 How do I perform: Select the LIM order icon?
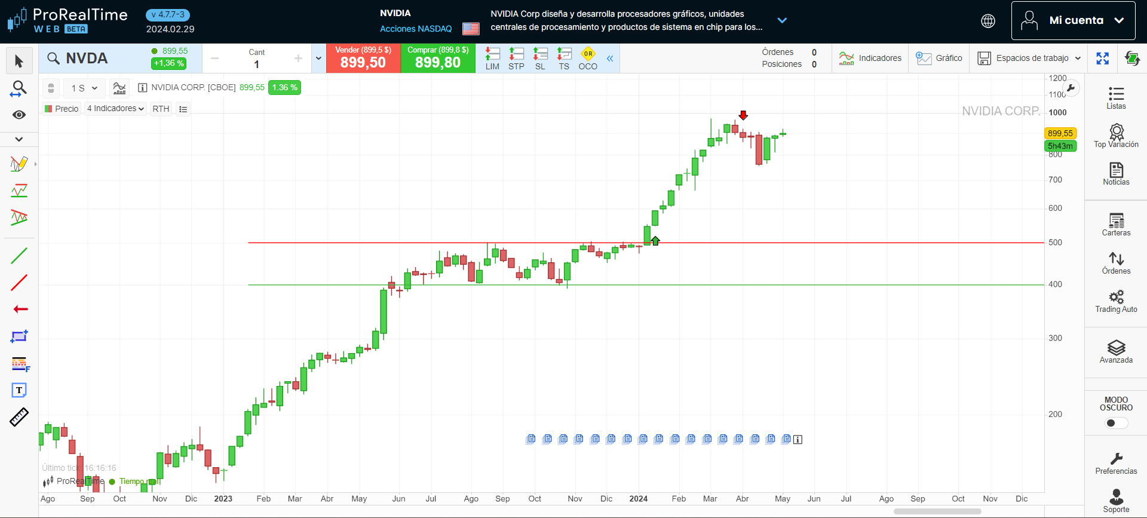point(492,59)
